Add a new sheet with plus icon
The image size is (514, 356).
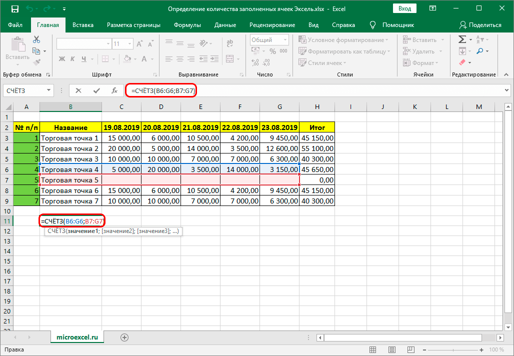coord(124,337)
